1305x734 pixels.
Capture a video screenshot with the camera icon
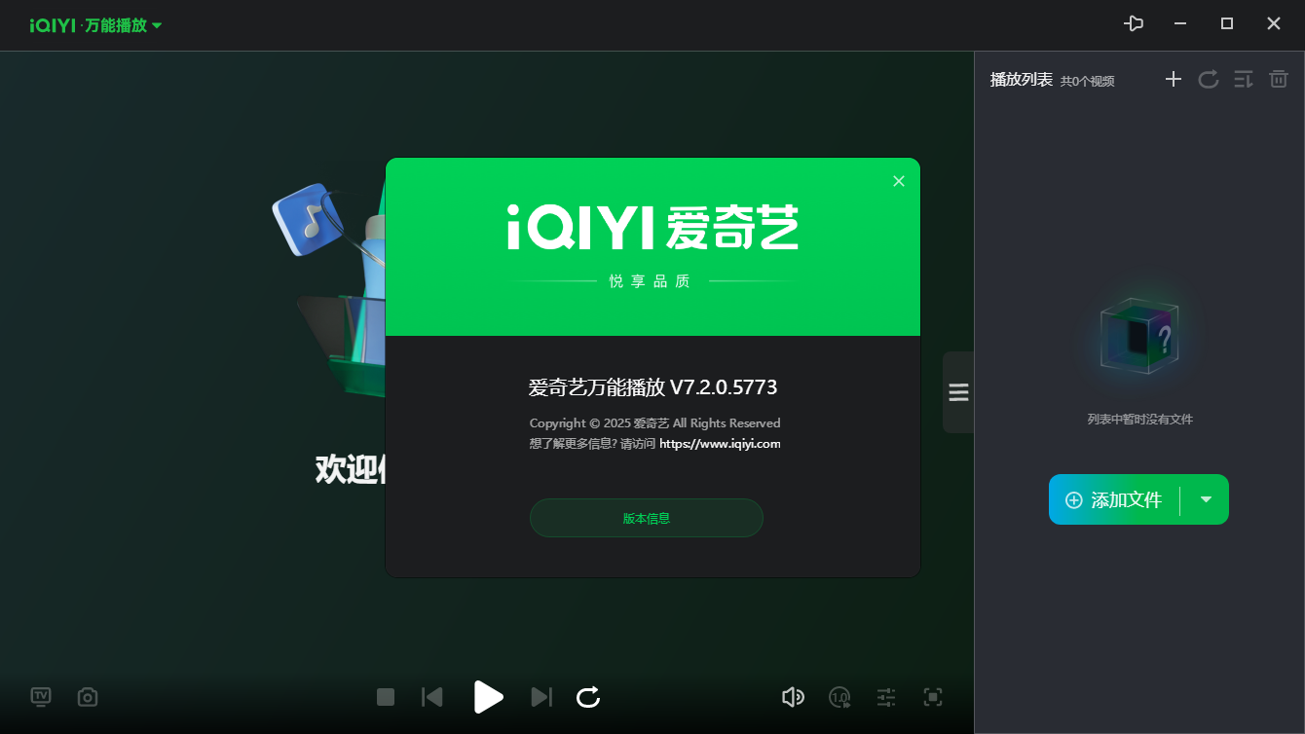tap(87, 697)
